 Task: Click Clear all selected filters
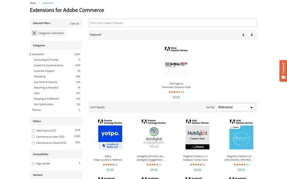point(75,23)
